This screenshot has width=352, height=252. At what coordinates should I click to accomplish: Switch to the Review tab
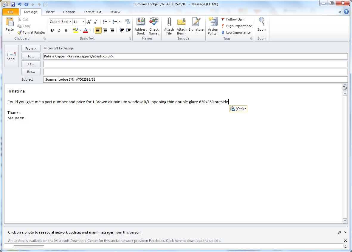pos(115,12)
